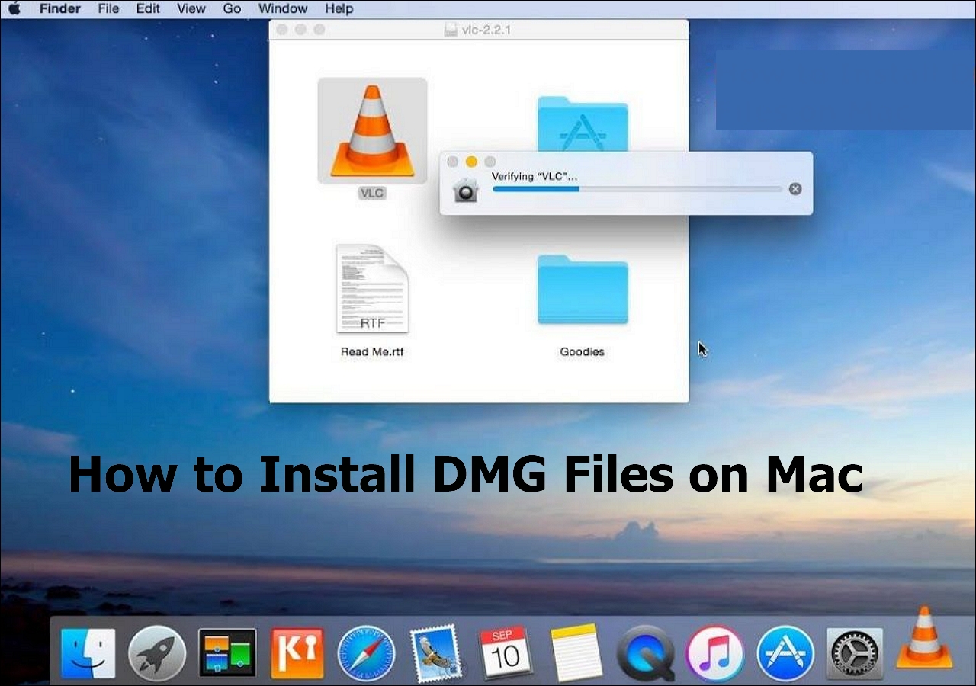Viewport: 976px width, 686px height.
Task: Open the View menu
Action: click(x=191, y=8)
